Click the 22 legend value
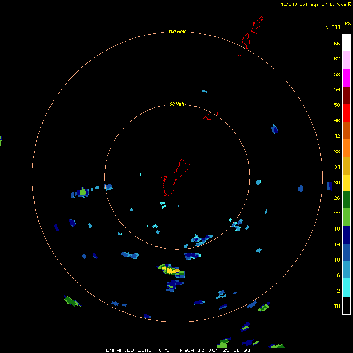 tap(337, 213)
